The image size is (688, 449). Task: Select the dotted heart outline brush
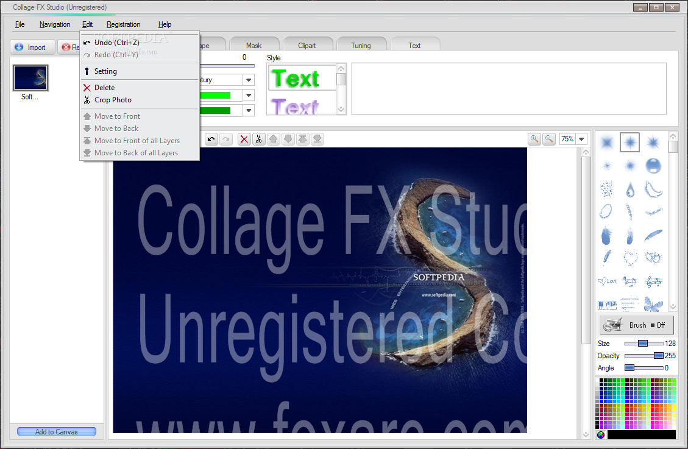coord(630,258)
